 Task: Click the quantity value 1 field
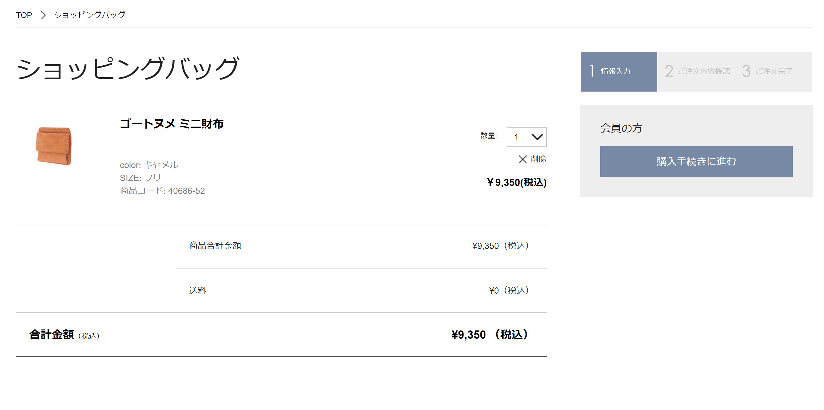click(x=527, y=137)
